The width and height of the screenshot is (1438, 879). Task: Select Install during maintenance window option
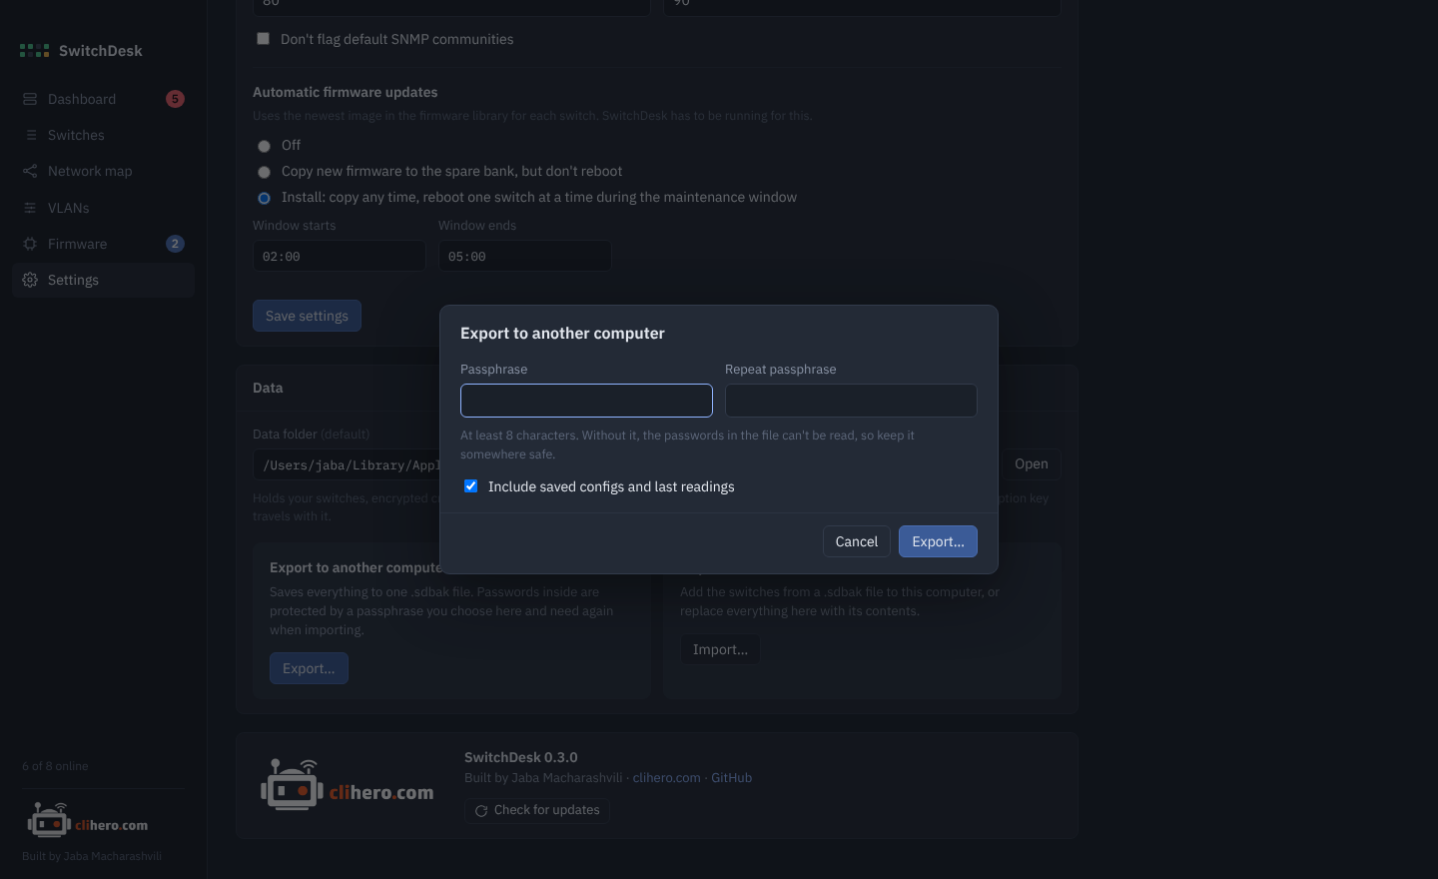(x=264, y=198)
